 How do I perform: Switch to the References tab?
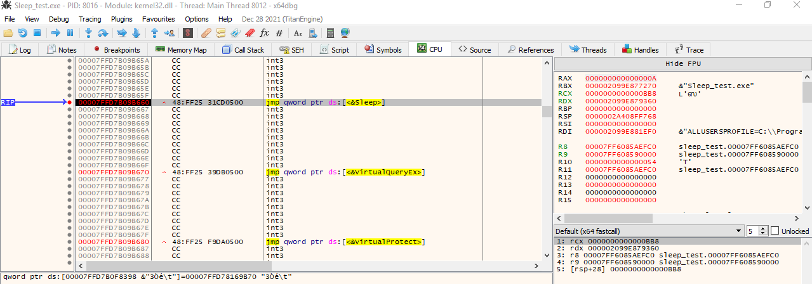pyautogui.click(x=530, y=49)
